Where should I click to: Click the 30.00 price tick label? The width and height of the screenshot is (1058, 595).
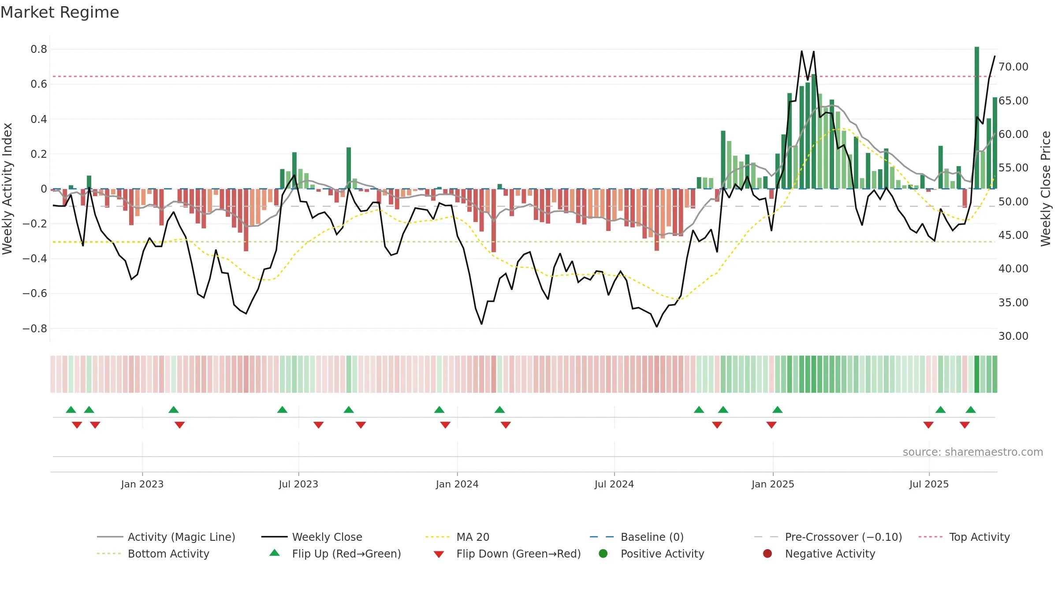coord(1013,336)
